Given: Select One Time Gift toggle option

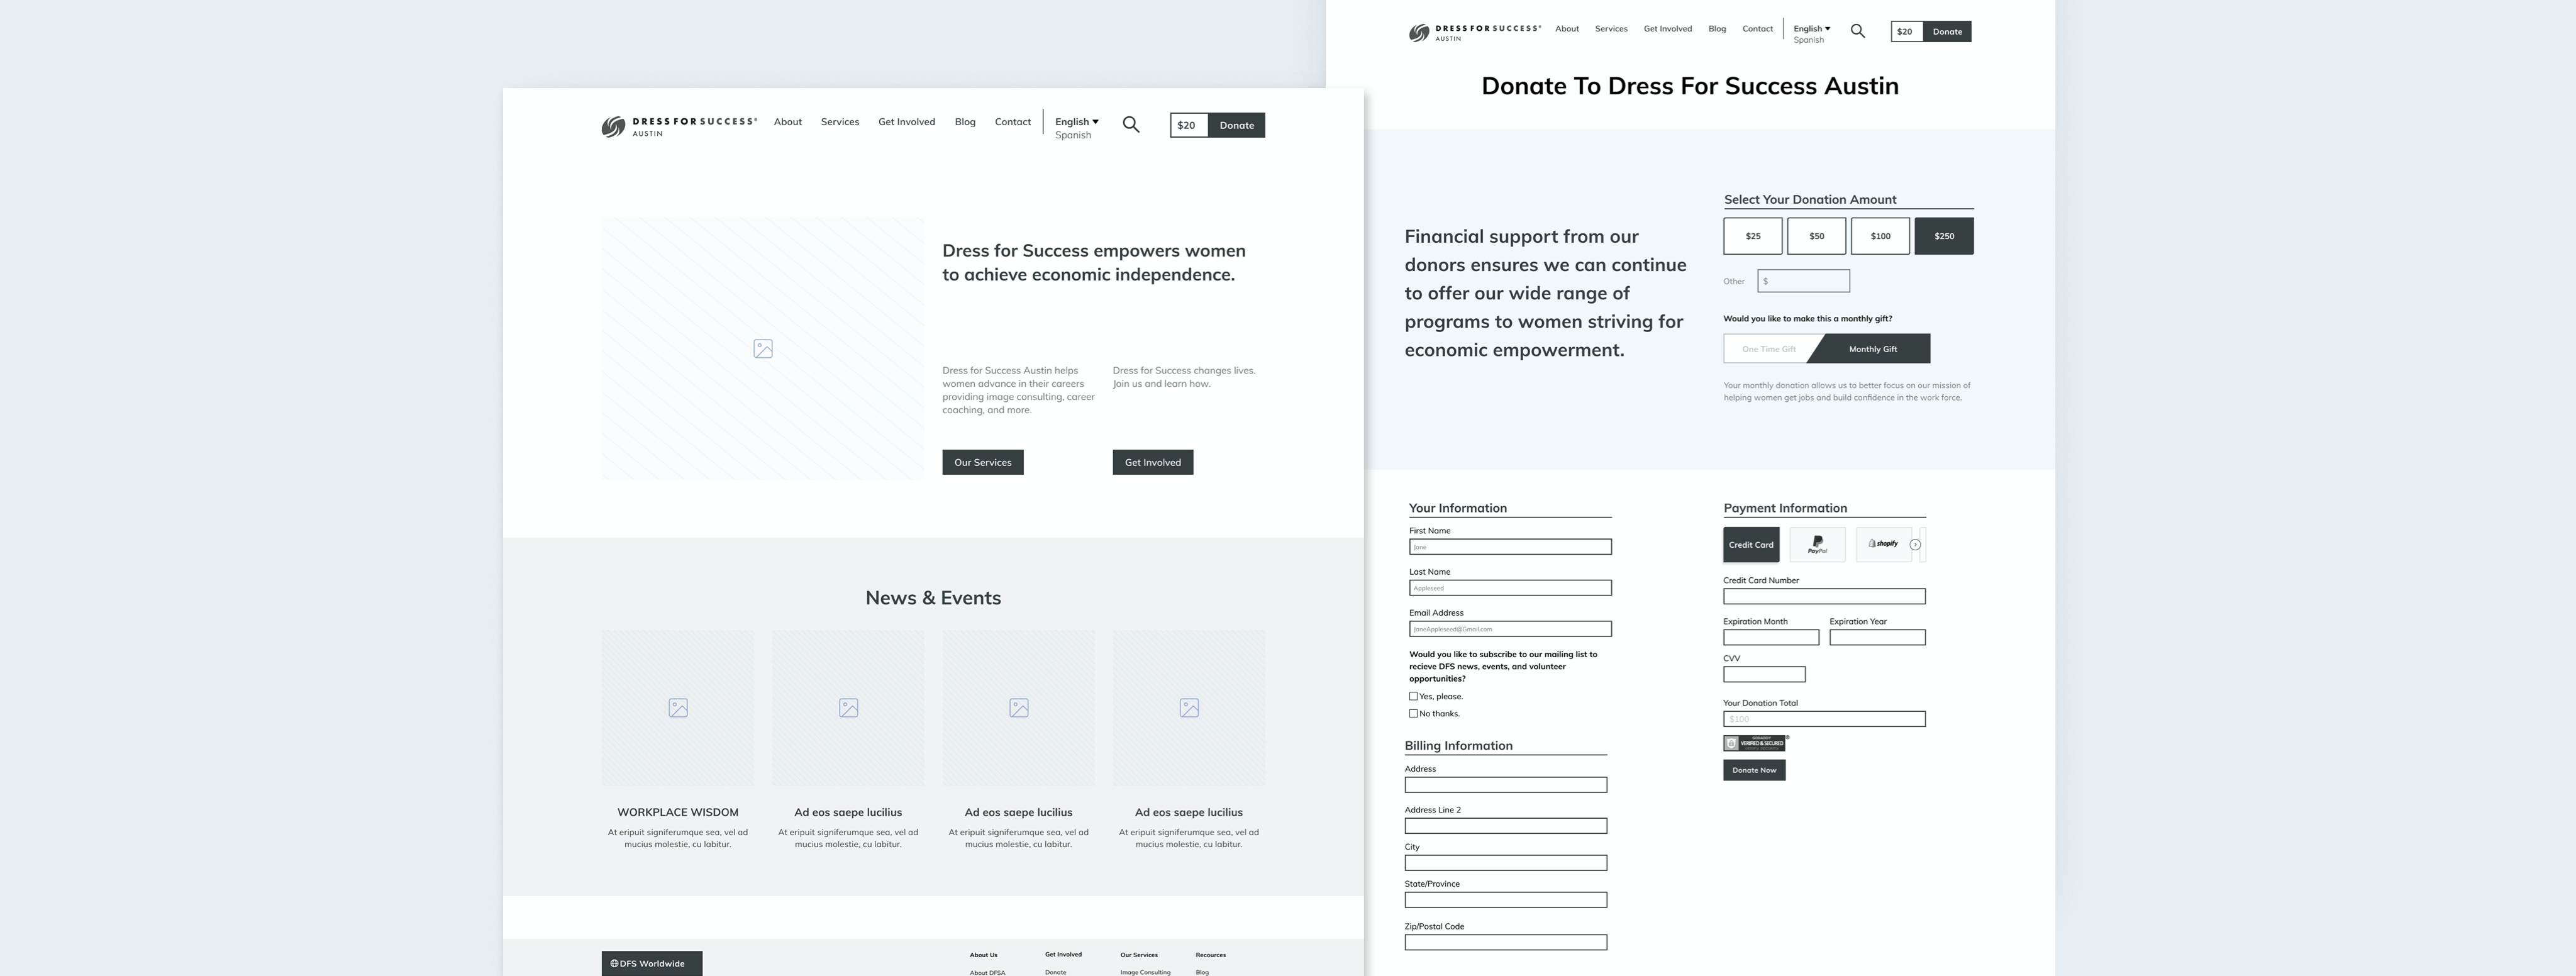Looking at the screenshot, I should pyautogui.click(x=1769, y=349).
